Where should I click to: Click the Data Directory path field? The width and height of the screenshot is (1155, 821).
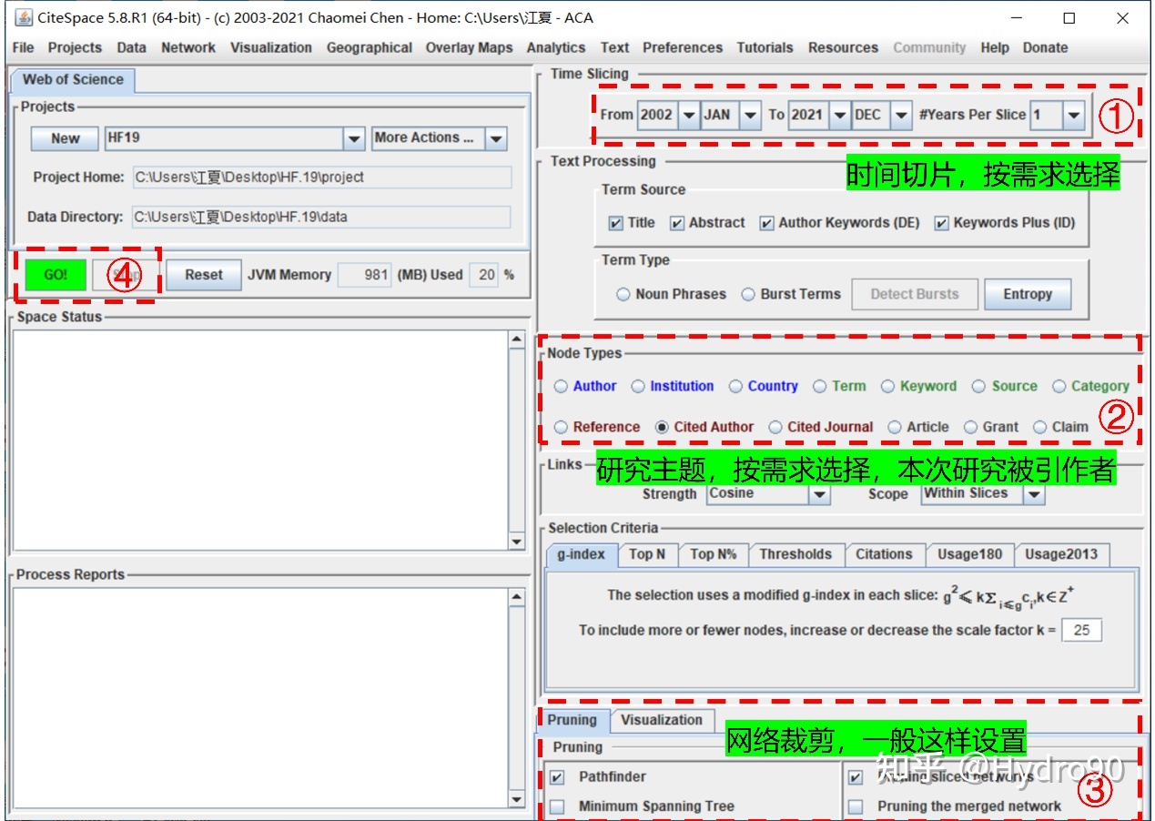322,218
